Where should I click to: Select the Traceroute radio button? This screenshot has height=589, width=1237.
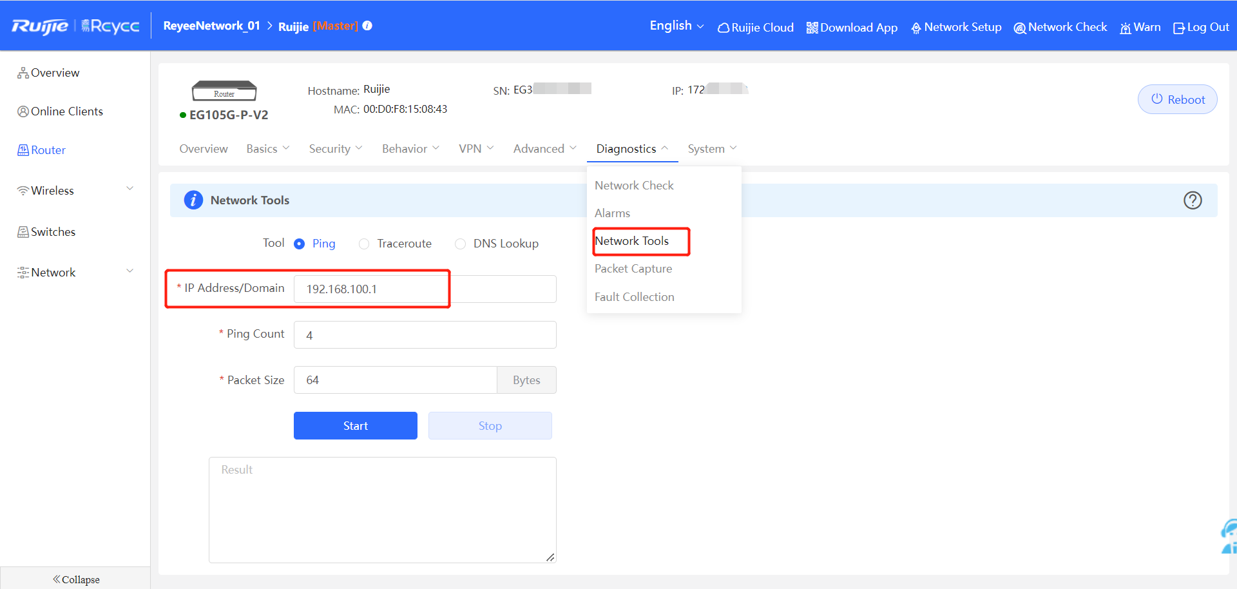click(364, 244)
